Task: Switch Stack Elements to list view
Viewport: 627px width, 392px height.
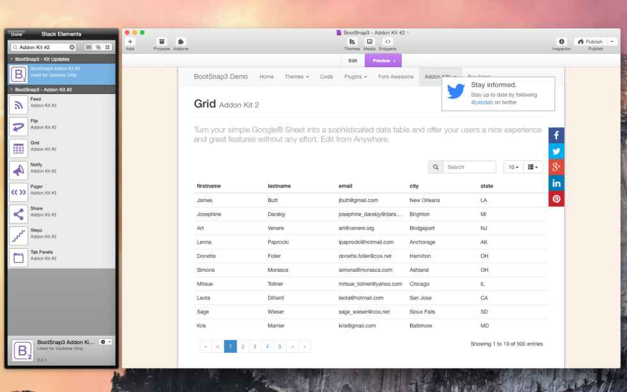Action: (x=88, y=47)
